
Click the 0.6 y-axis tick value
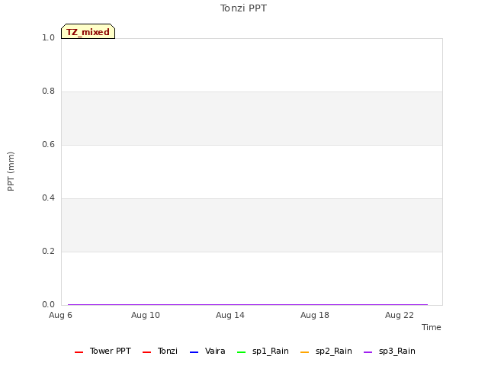[48, 144]
